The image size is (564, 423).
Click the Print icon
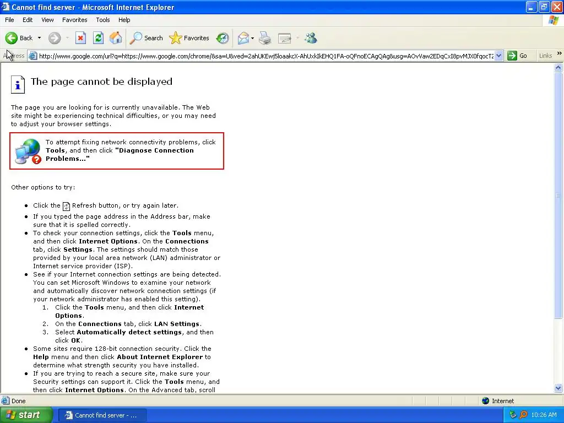coord(265,38)
